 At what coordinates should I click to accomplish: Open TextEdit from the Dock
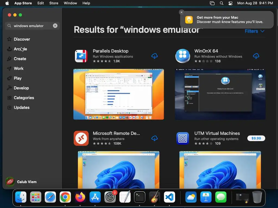[x=125, y=197]
